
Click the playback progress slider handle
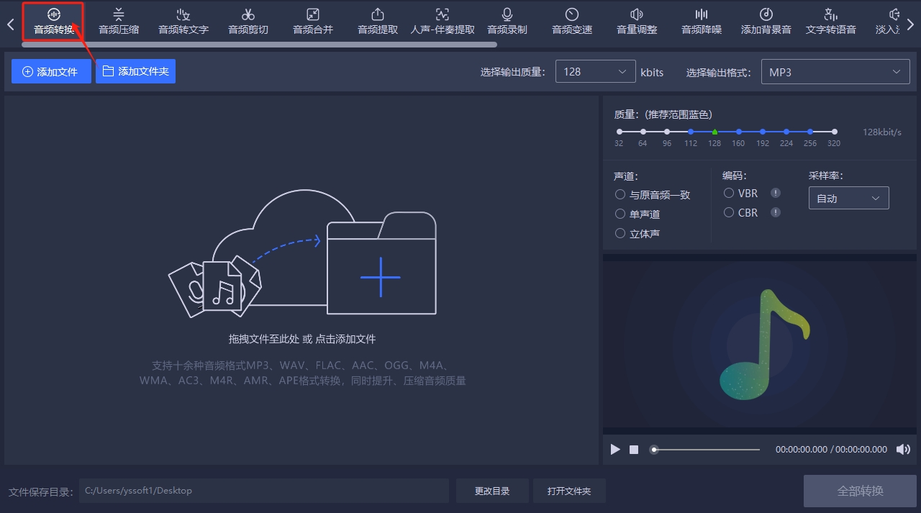point(654,450)
